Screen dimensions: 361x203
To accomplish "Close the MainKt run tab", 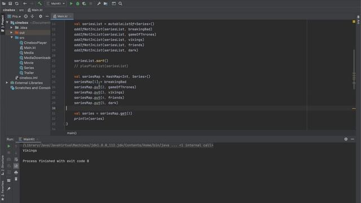I will [x=38, y=139].
